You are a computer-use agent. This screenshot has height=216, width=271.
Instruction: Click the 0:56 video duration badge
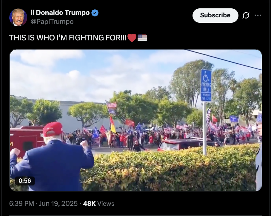25,181
